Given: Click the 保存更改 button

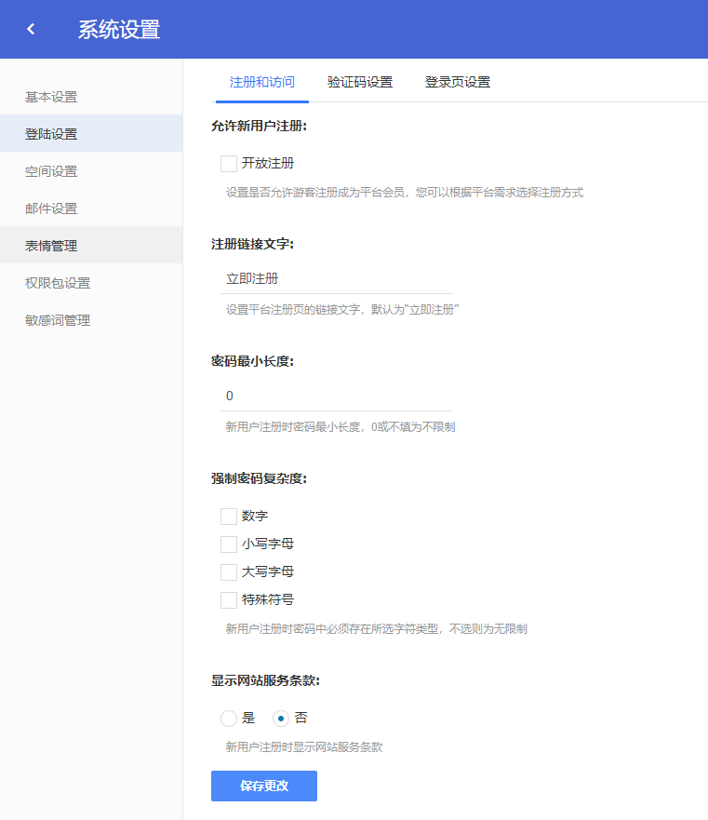Looking at the screenshot, I should (264, 786).
